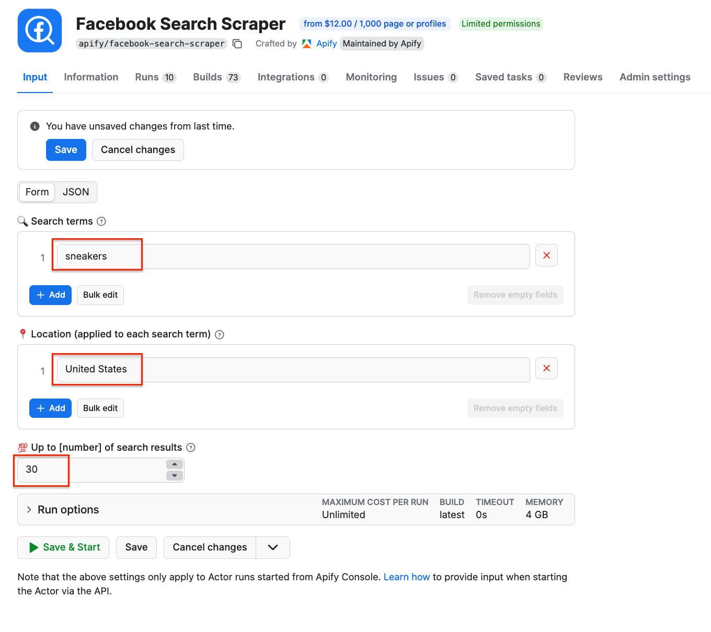Viewport: 711px width, 632px height.
Task: Remove the sneakers search term with X icon
Action: pos(546,255)
